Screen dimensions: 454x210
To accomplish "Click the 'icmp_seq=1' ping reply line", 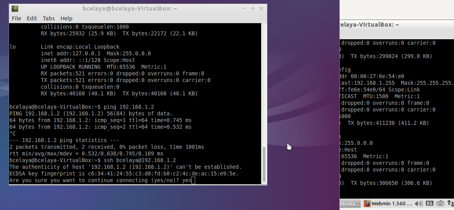I will click(x=101, y=120).
